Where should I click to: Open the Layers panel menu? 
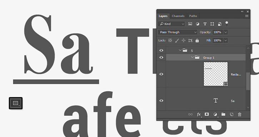click(x=247, y=16)
